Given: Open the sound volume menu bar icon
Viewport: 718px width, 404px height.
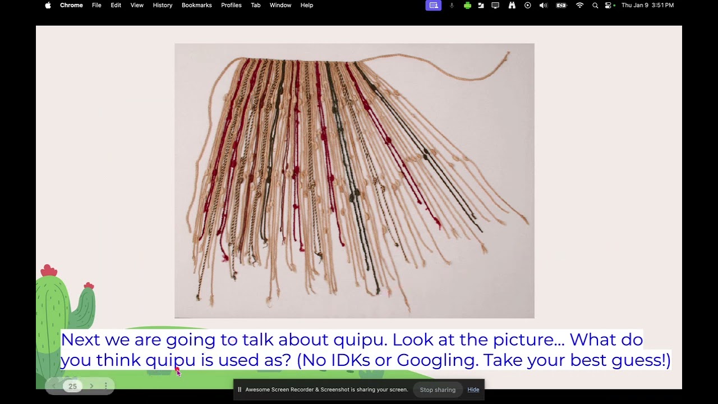Looking at the screenshot, I should [x=544, y=5].
